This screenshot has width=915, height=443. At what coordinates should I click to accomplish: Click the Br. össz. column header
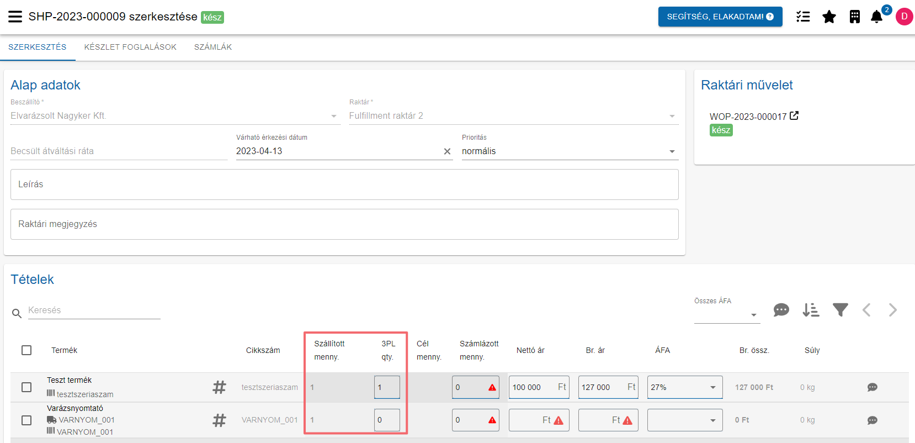click(754, 350)
